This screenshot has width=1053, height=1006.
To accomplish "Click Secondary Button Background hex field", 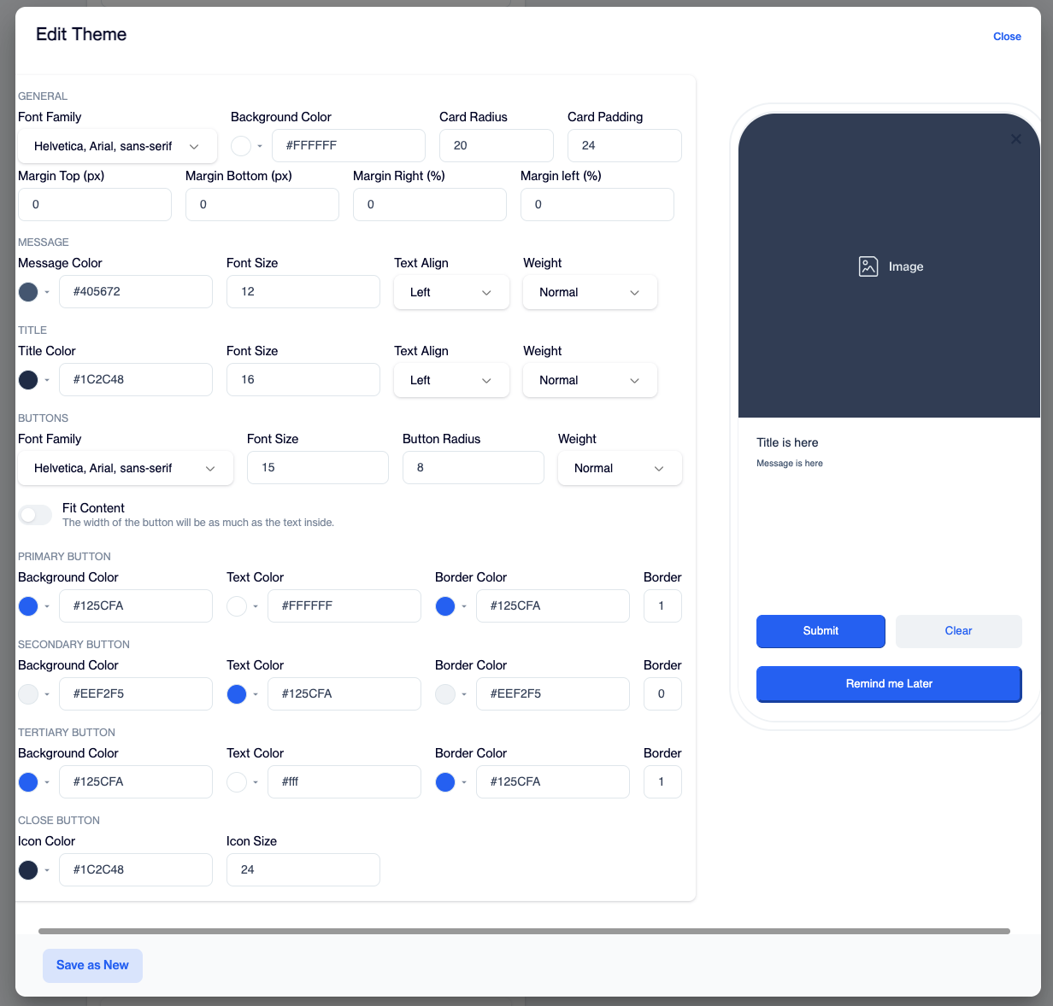I will [x=136, y=694].
